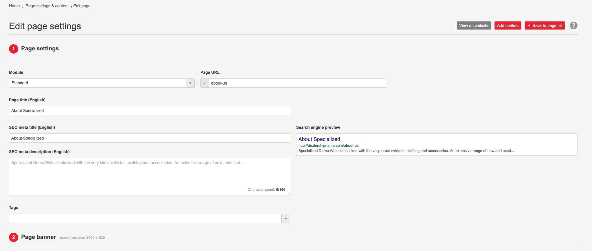Focus the Page URL about-us field
The height and width of the screenshot is (251, 592).
click(x=297, y=83)
